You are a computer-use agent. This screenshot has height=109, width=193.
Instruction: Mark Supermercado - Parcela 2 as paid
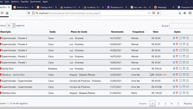point(188,56)
